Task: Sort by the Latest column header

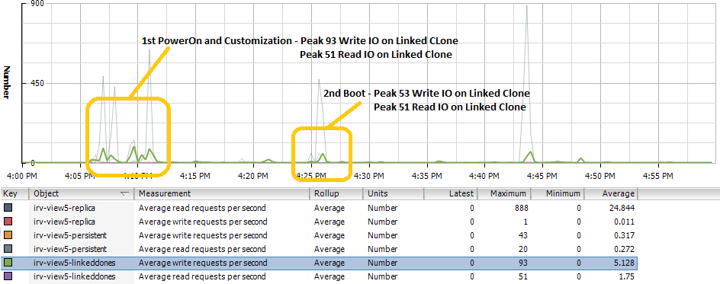Action: click(451, 193)
